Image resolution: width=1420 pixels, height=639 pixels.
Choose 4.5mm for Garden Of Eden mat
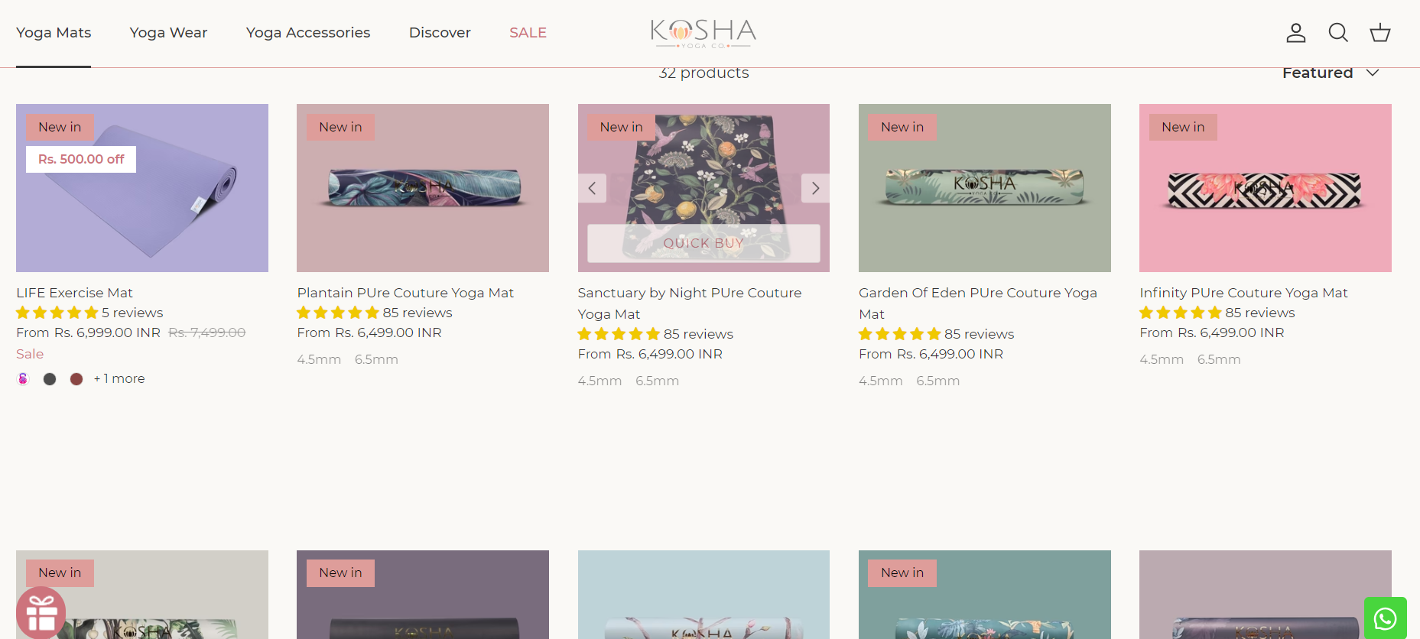(880, 381)
